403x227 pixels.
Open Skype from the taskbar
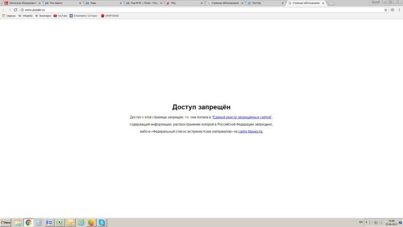(102, 222)
